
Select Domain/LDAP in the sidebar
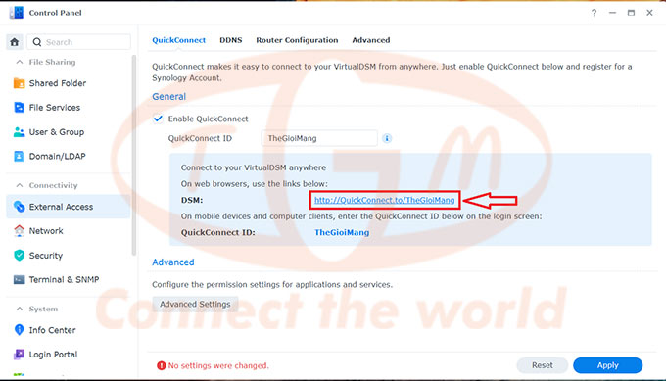pyautogui.click(x=68, y=157)
